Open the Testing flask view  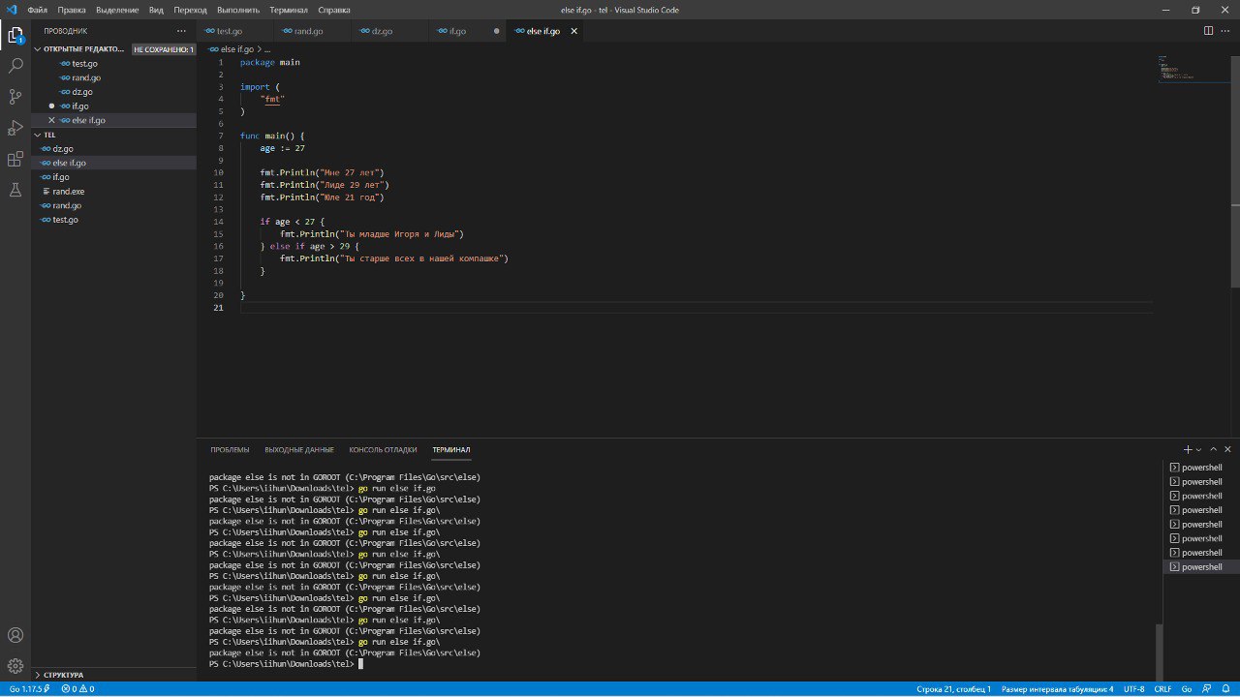(15, 190)
